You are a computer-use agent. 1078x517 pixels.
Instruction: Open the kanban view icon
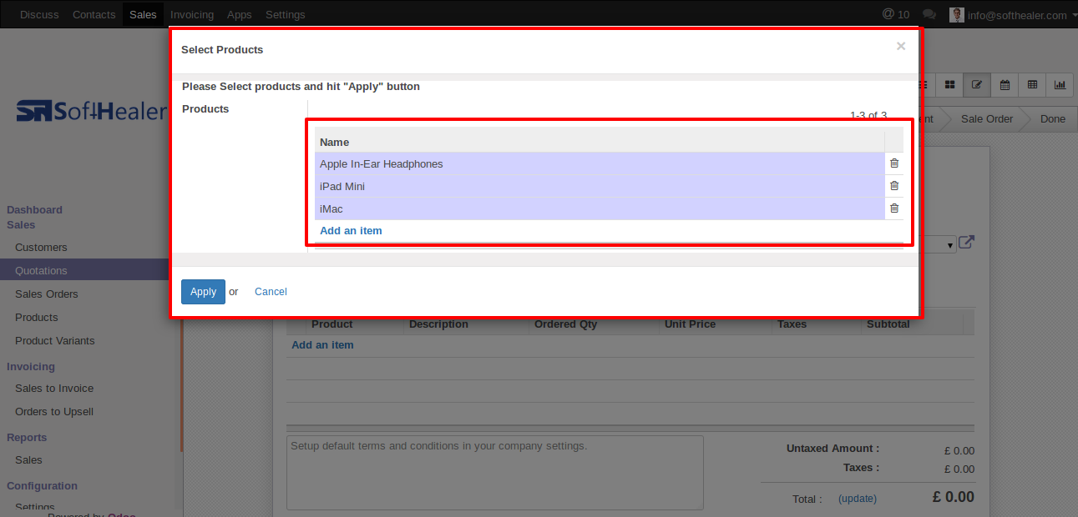click(950, 84)
